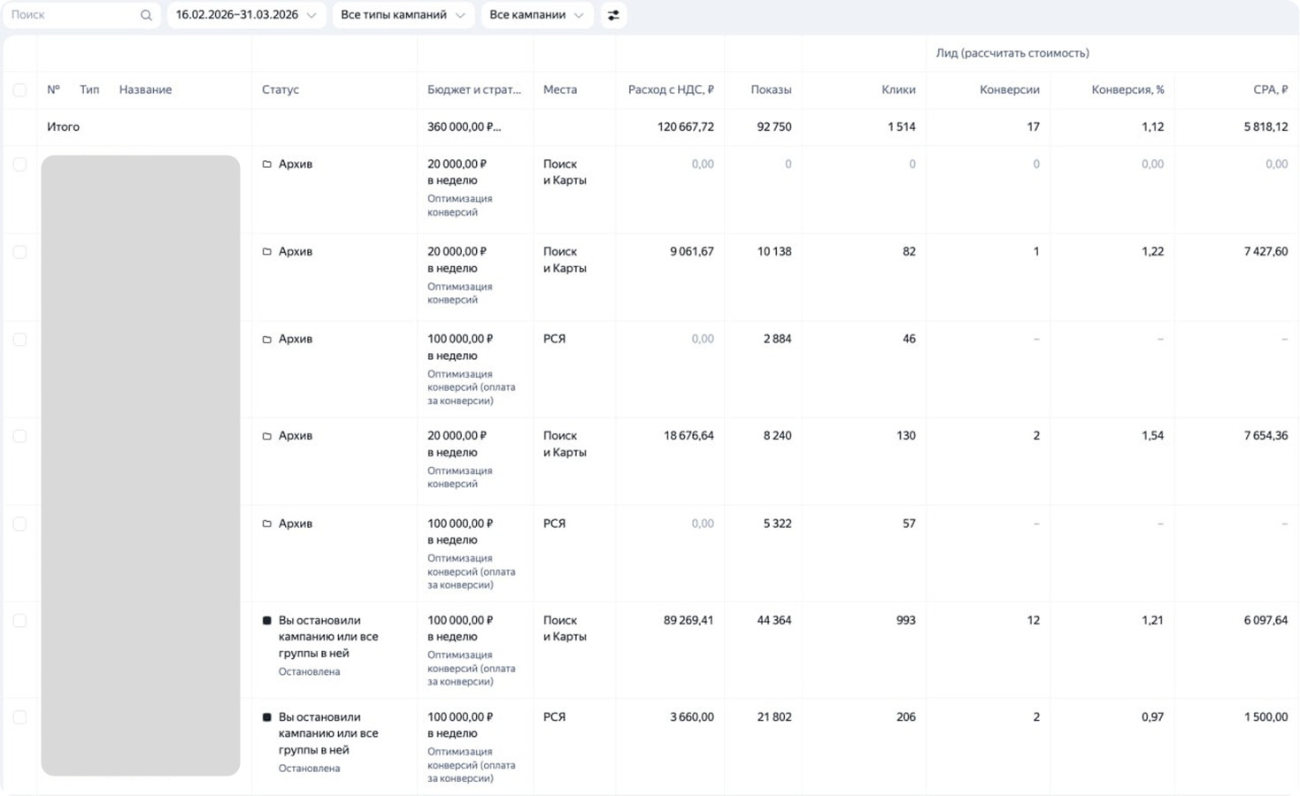Open the 'Все кампании' dropdown
This screenshot has width=1300, height=796.
click(537, 15)
